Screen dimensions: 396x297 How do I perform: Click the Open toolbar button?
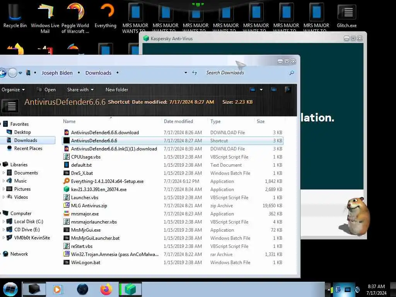click(46, 90)
